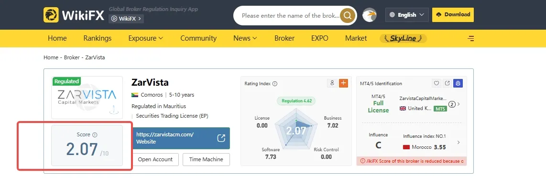546x178 pixels.
Task: Click the Full License text
Action: point(378,107)
